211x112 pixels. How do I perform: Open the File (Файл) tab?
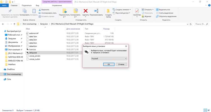pyautogui.click(x=4, y=5)
